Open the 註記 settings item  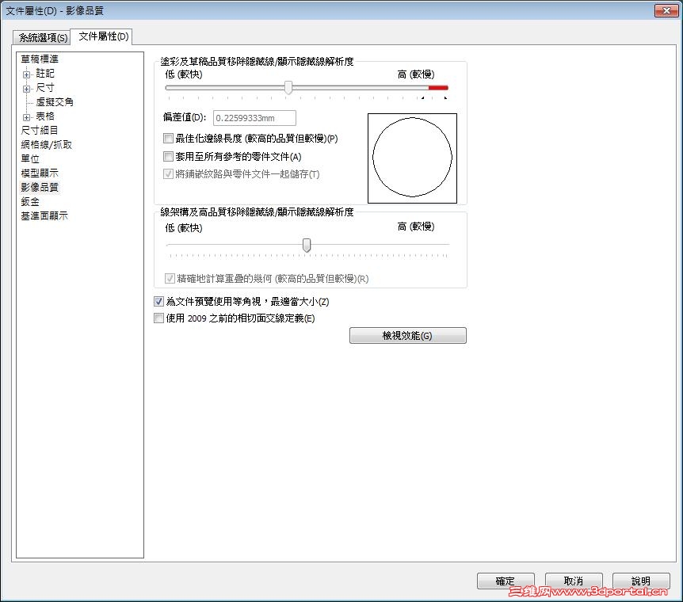click(x=45, y=73)
